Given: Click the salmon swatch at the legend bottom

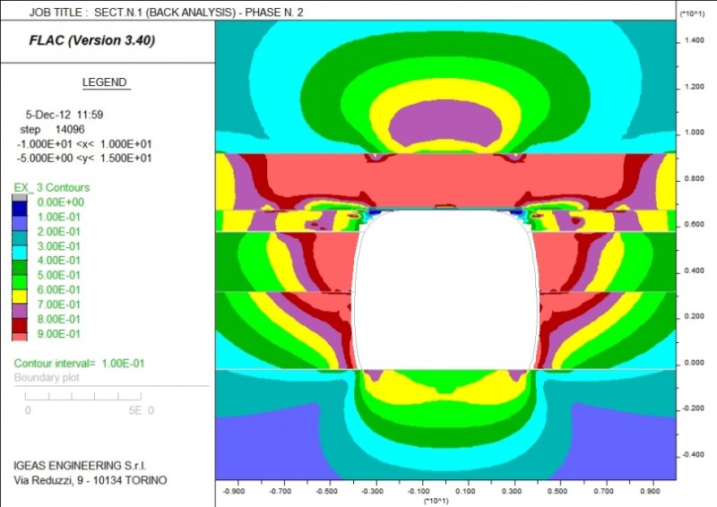Looking at the screenshot, I should 20,335.
